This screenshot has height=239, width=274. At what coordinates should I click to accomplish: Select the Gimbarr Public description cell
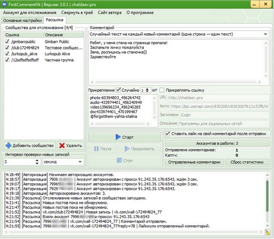pos(57,42)
